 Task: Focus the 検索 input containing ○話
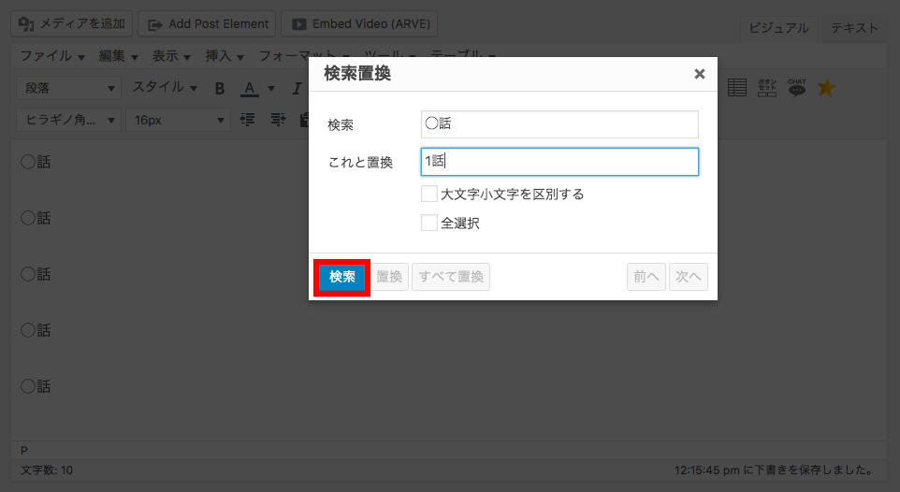[559, 124]
